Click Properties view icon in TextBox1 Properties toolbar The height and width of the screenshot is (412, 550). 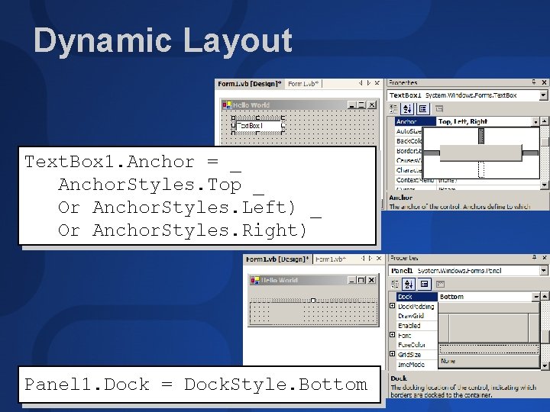pos(423,108)
